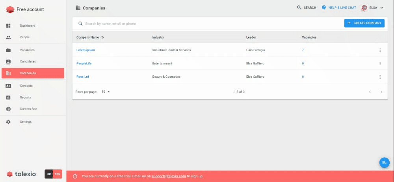The width and height of the screenshot is (394, 182).
Task: Click the help question mark icon
Action: click(324, 7)
